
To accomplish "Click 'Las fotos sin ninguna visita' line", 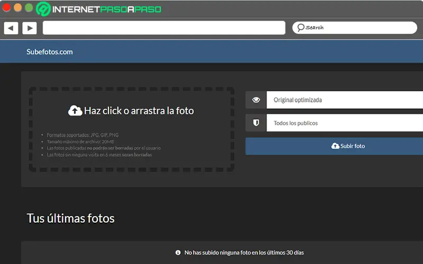I will tap(99, 155).
